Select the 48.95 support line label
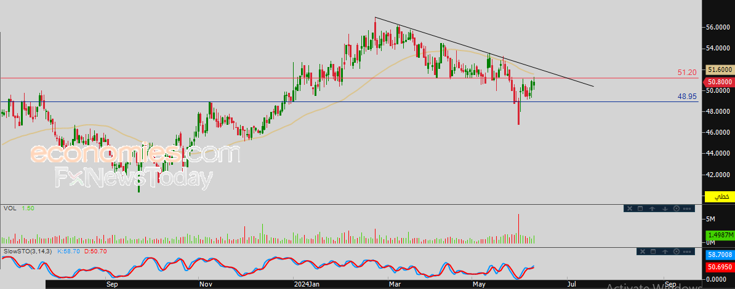This screenshot has height=289, width=735. (x=686, y=97)
